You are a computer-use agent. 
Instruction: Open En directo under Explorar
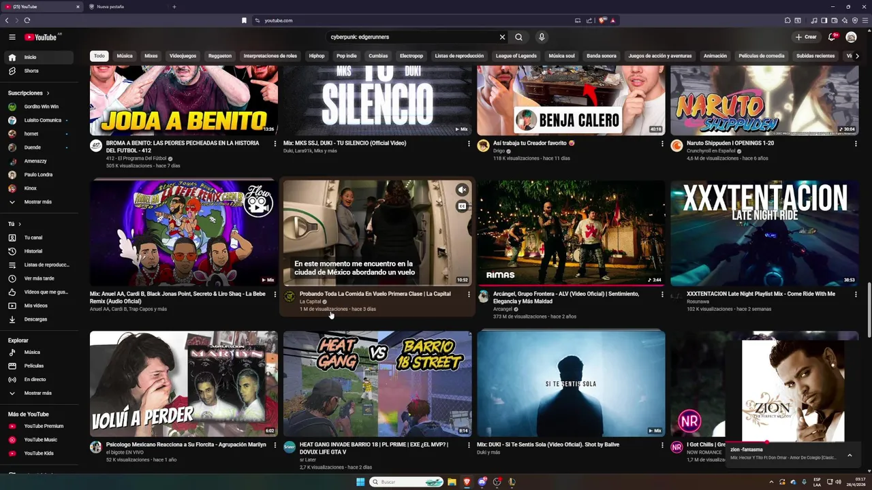38,380
